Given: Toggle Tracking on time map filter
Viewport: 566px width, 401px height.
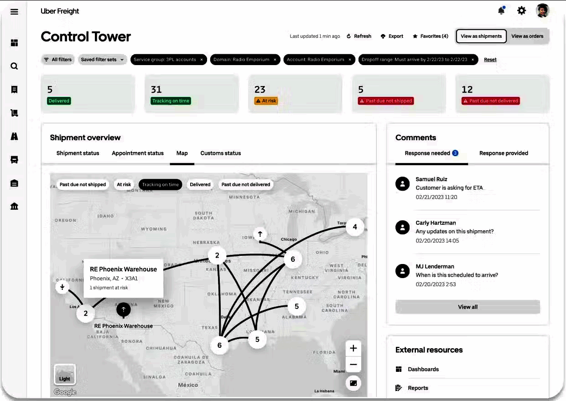Looking at the screenshot, I should coord(161,184).
